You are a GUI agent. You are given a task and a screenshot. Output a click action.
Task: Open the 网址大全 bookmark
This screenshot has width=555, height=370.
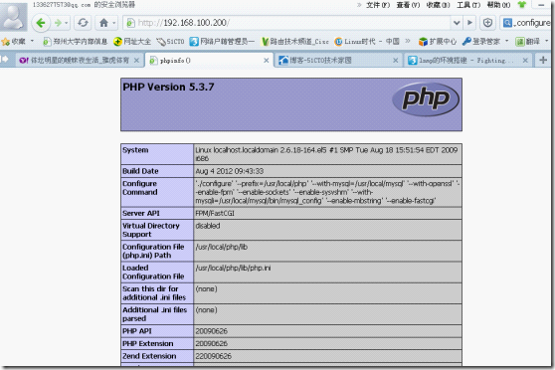132,42
